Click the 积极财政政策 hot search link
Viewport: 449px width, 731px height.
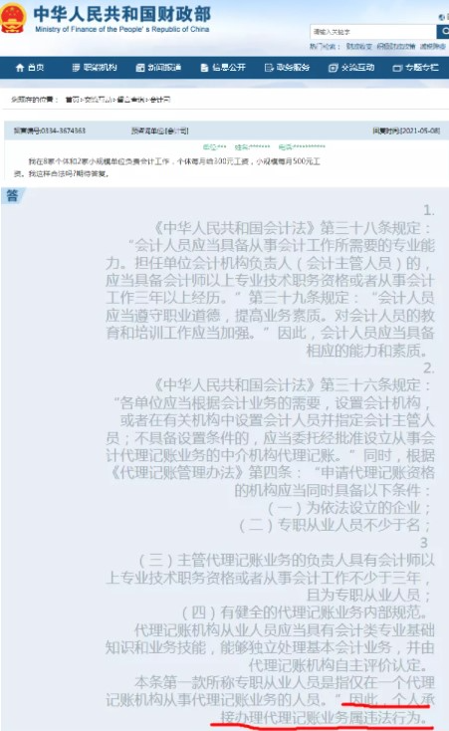(x=396, y=46)
